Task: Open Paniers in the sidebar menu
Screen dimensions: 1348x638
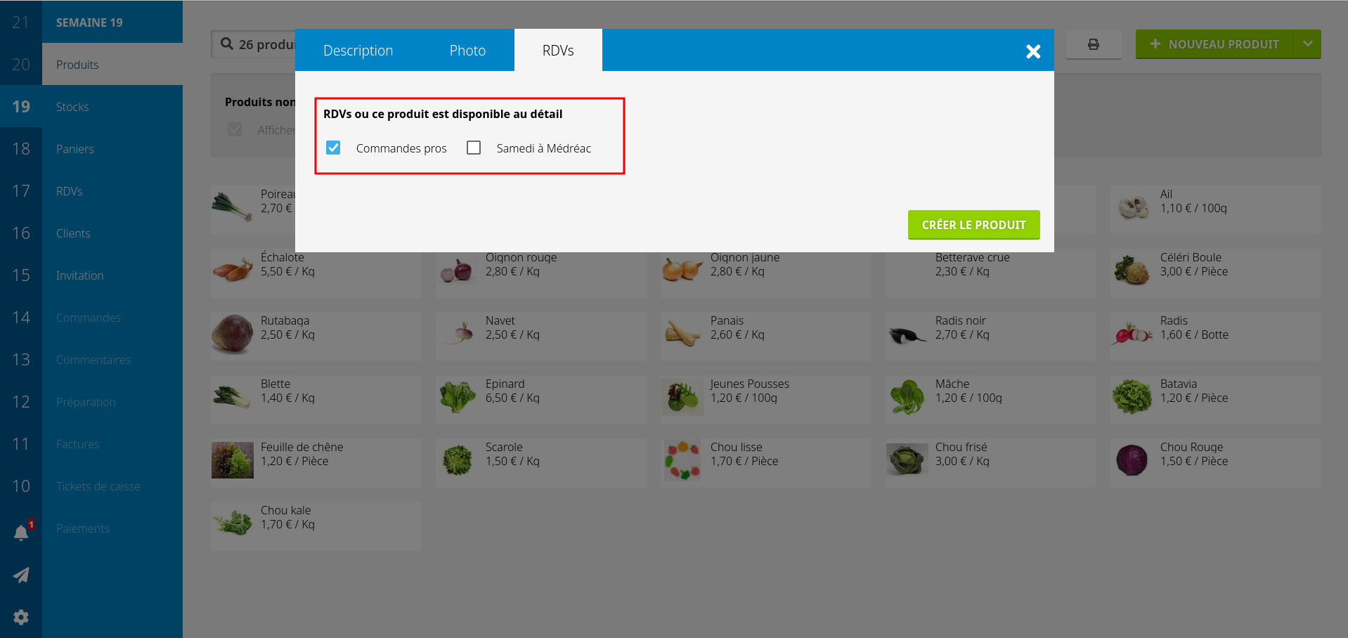Action: tap(74, 149)
